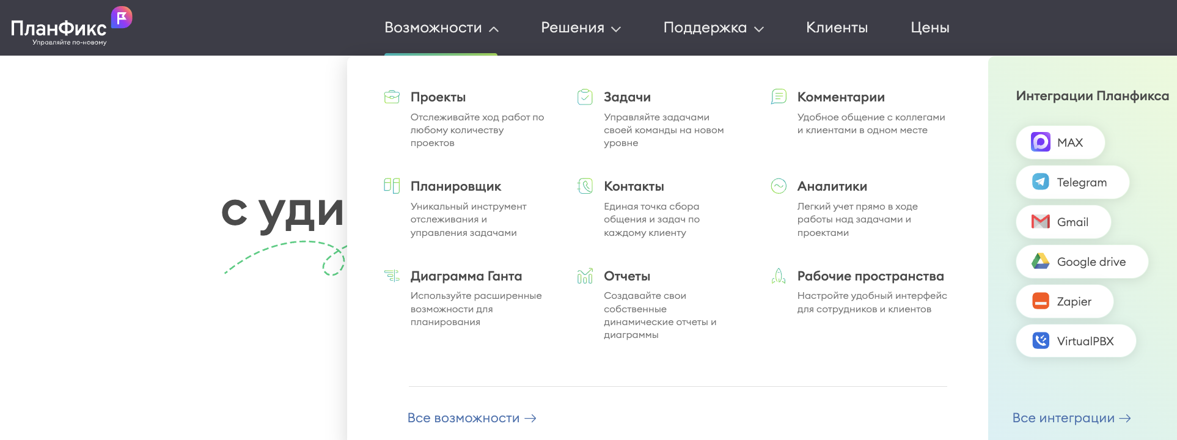Follow the Все возможности link
This screenshot has height=440, width=1177.
[471, 418]
